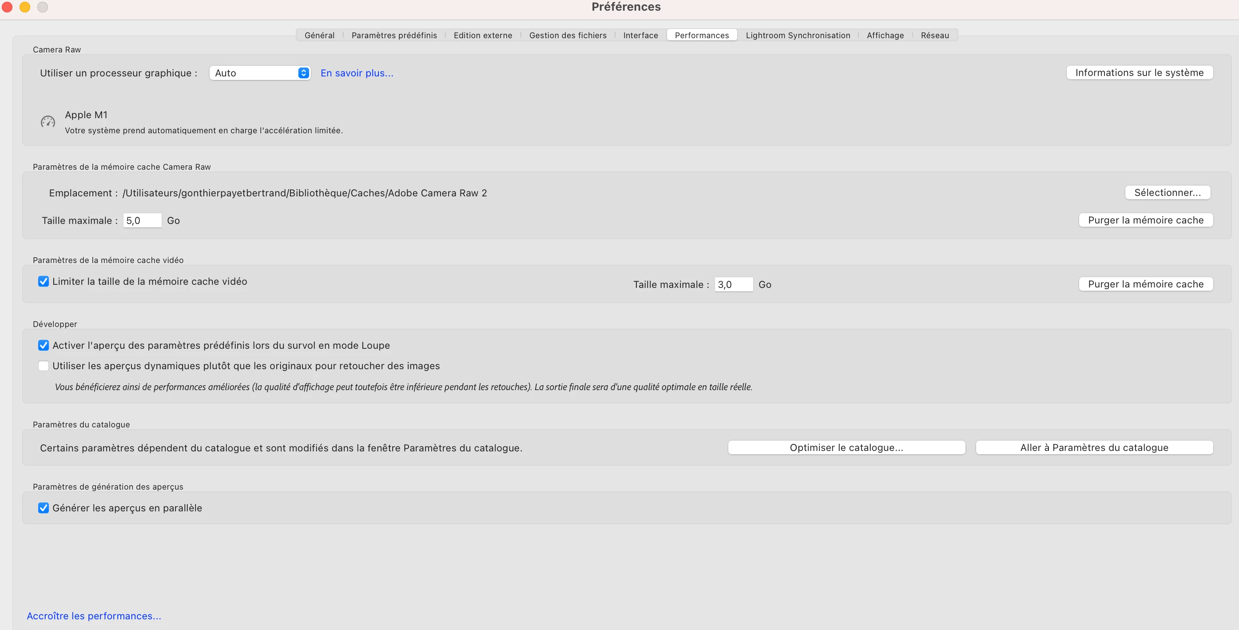
Task: Click the En savoir plus link
Action: (357, 73)
